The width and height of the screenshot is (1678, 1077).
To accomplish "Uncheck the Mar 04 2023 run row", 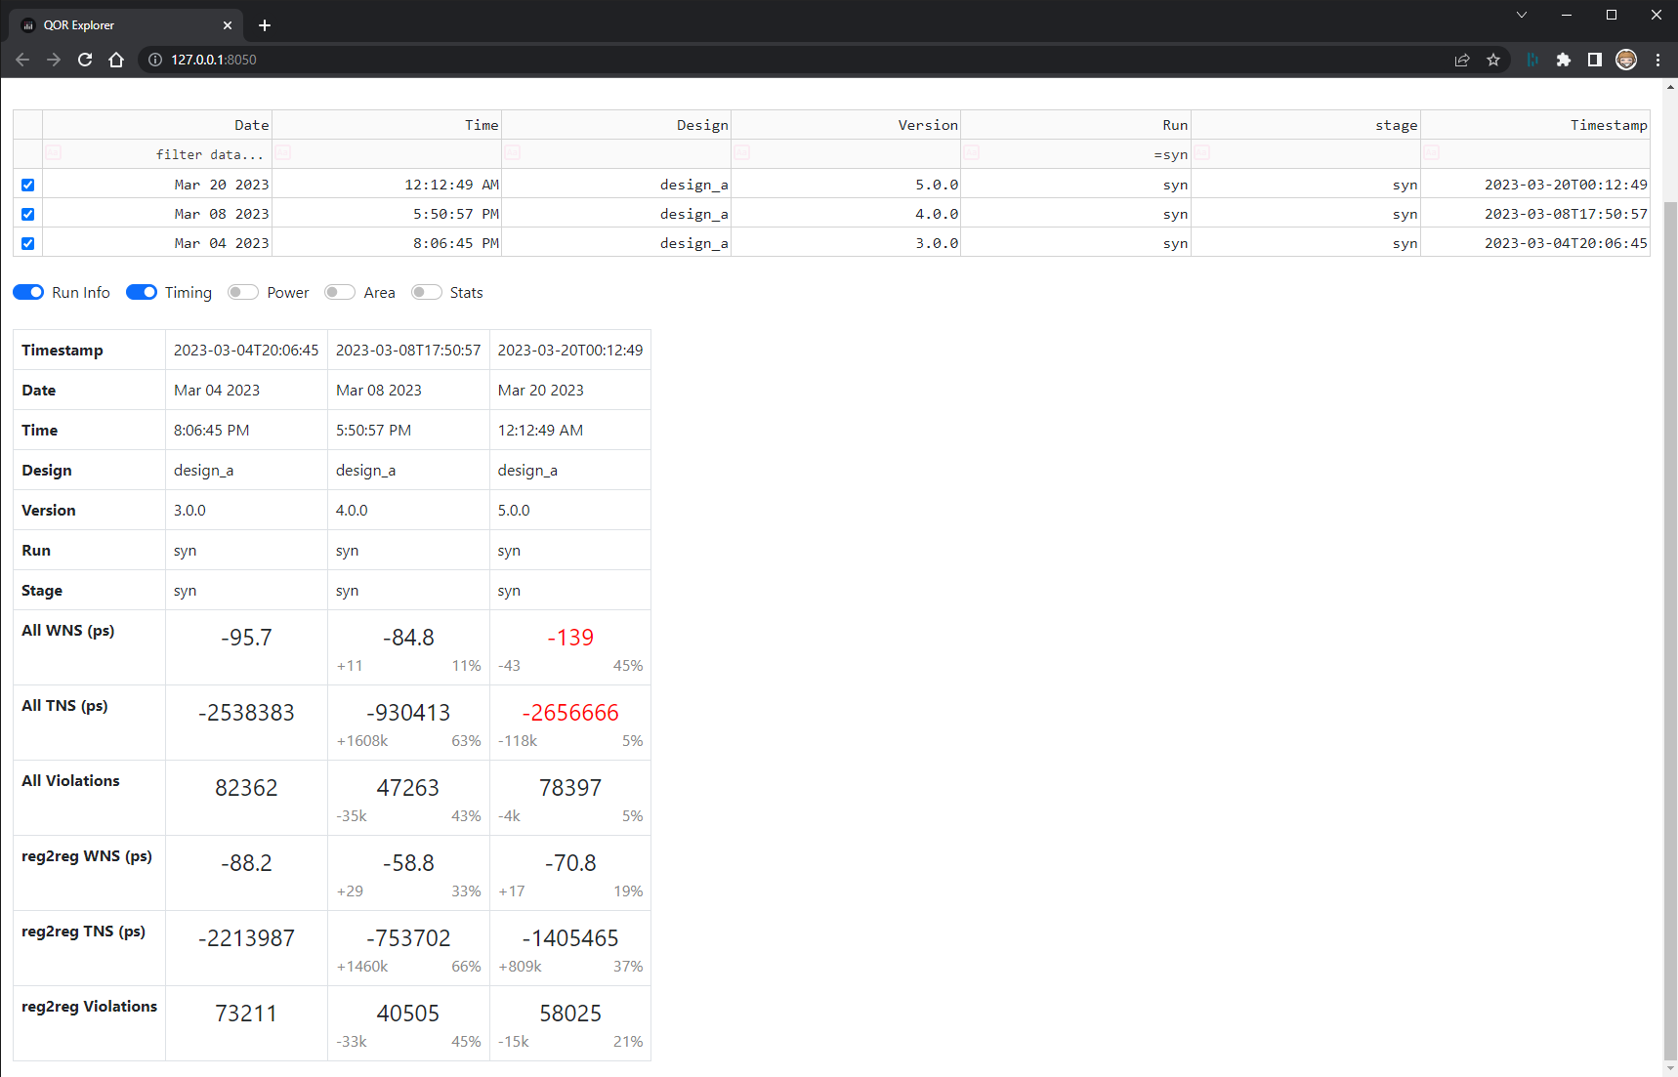I will 27,243.
